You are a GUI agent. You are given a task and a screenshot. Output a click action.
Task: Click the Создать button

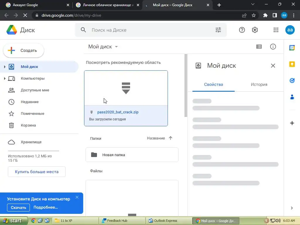[x=23, y=50]
